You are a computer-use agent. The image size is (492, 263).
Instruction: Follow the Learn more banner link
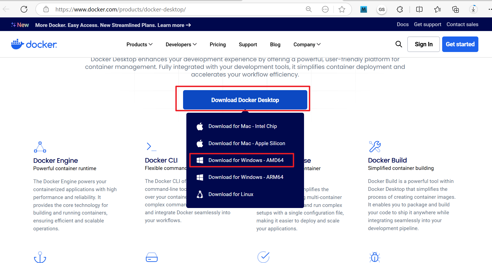(x=174, y=25)
